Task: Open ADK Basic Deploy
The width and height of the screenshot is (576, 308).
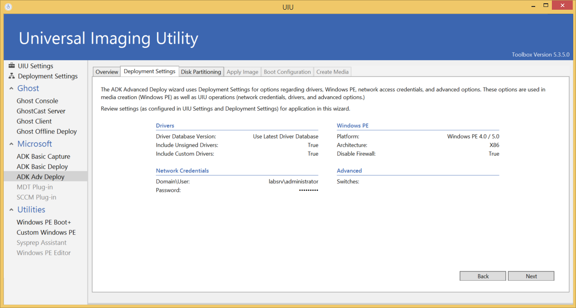Action: click(x=42, y=167)
